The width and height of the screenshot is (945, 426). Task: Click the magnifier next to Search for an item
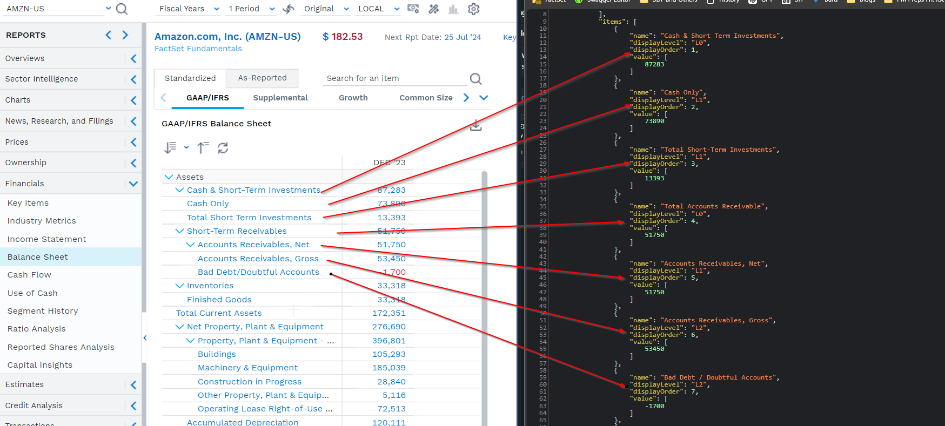tap(476, 79)
